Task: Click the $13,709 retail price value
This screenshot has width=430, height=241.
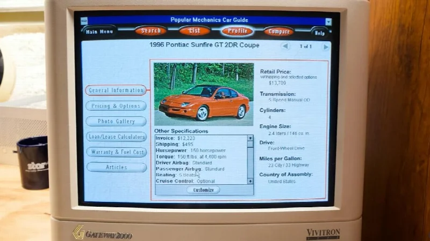Action: click(x=277, y=83)
